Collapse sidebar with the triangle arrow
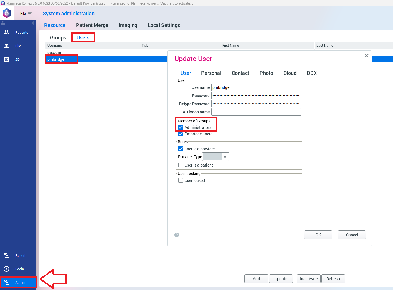The height and width of the screenshot is (290, 393). 33,23
